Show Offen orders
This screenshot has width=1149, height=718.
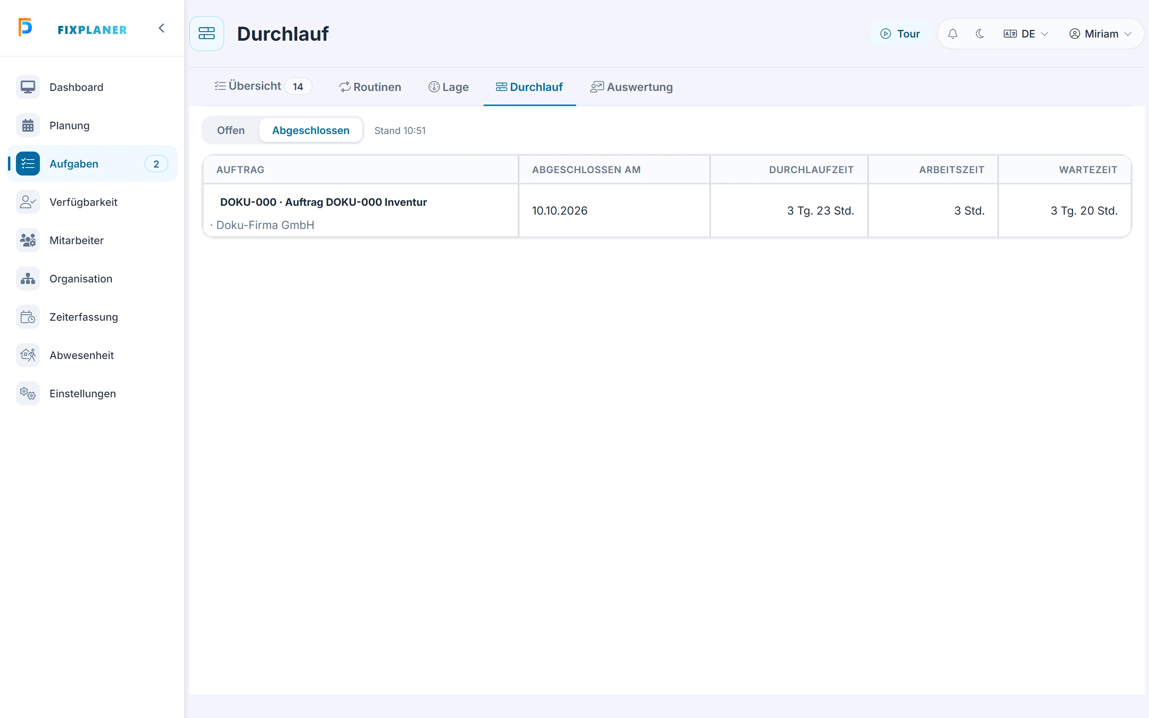click(231, 130)
